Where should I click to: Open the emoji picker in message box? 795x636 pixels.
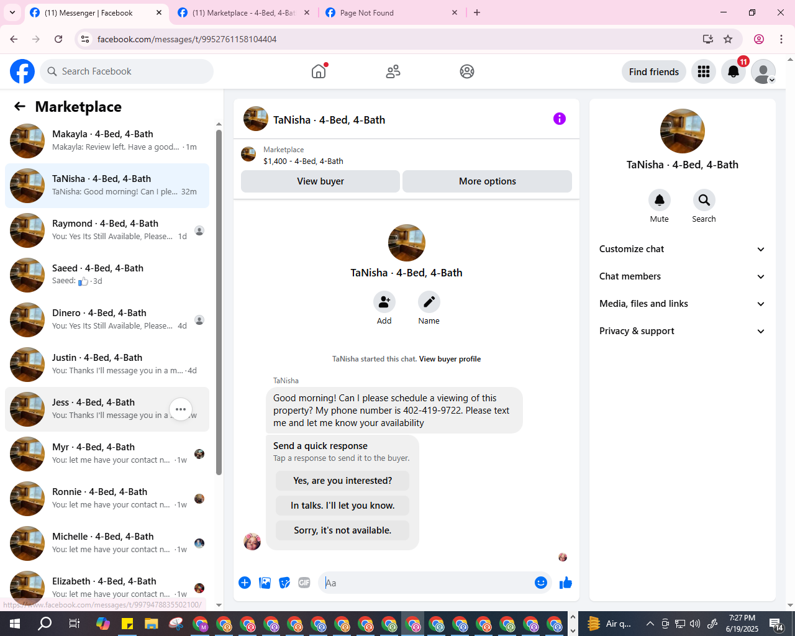click(541, 583)
